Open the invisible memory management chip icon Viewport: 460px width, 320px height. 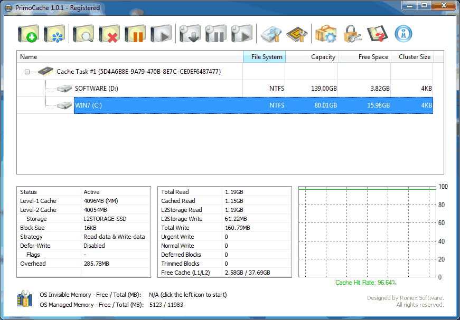[x=297, y=34]
